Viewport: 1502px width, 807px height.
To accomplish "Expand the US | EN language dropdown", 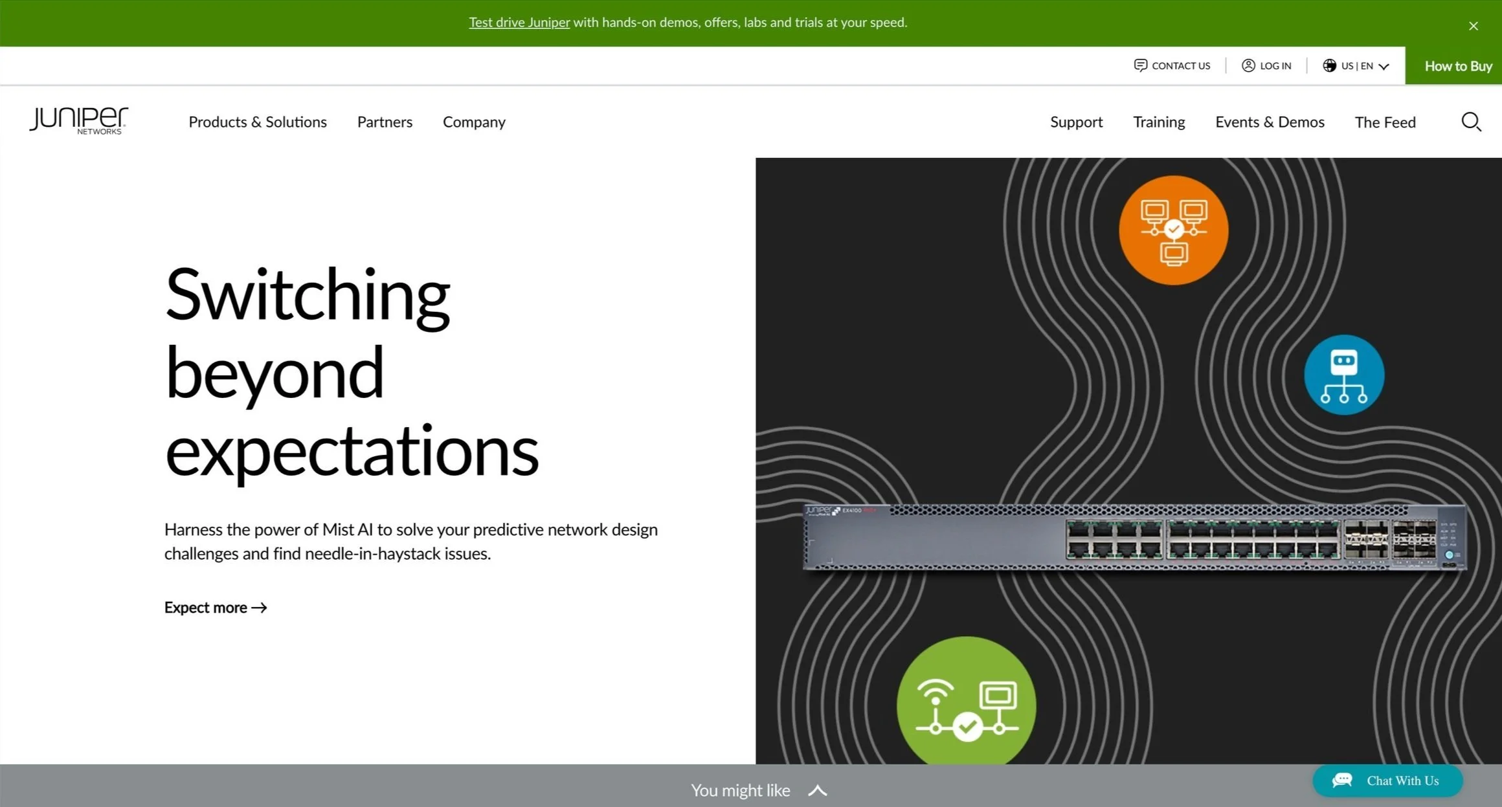I will click(1384, 66).
